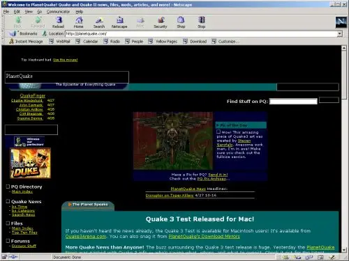Go to the Home page
Image resolution: width=349 pixels, height=261 pixels.
tap(79, 22)
